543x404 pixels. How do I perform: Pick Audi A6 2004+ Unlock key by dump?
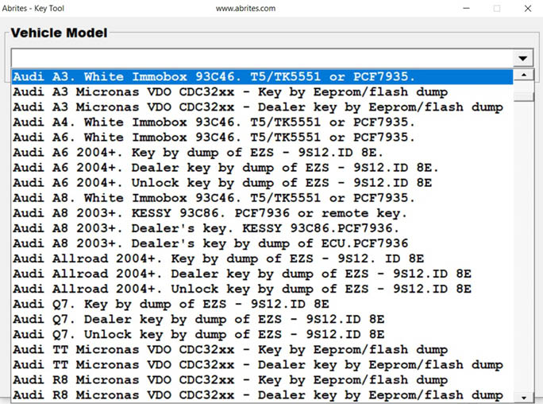pos(222,183)
